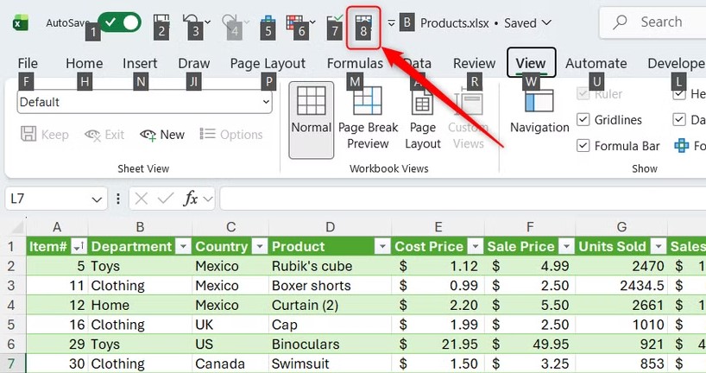Open the Country column filter dropdown
The width and height of the screenshot is (706, 373).
[x=259, y=246]
